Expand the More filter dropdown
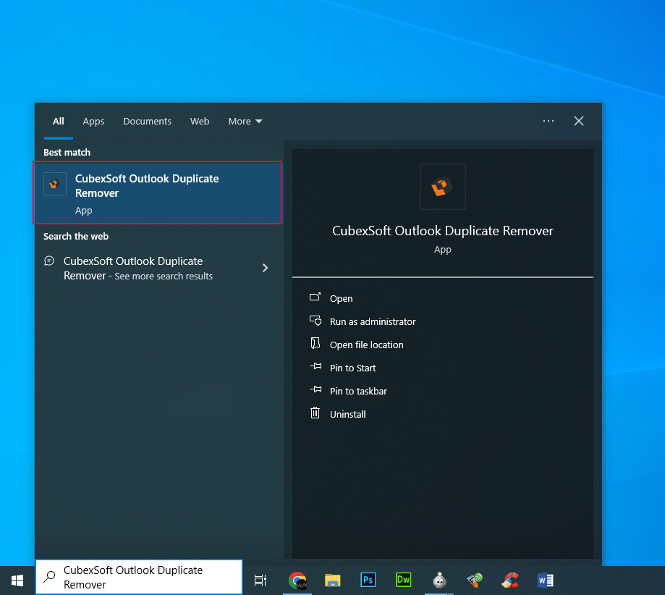Image resolution: width=665 pixels, height=595 pixels. (x=245, y=122)
